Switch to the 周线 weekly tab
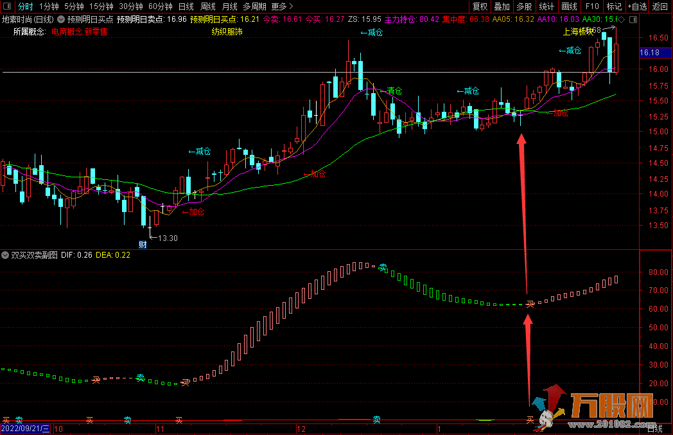The width and height of the screenshot is (673, 435). [x=208, y=6]
